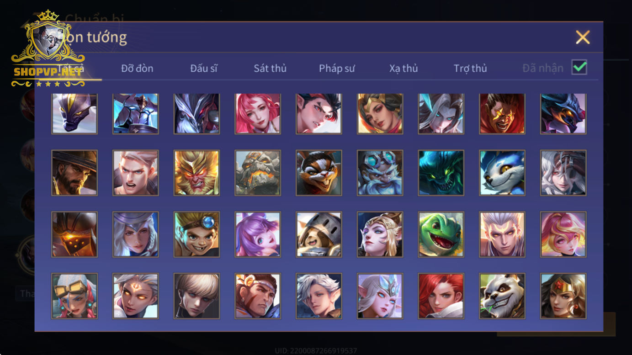Pick the calico cat hero portrait
632x355 pixels.
[x=319, y=173]
